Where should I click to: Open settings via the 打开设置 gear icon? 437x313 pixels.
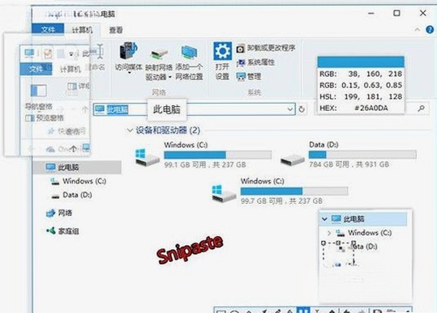(222, 51)
